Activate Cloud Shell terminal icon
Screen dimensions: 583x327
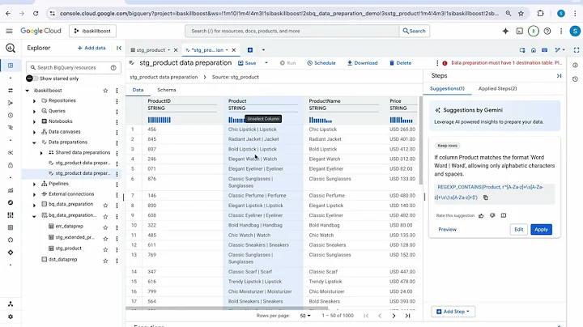(x=519, y=32)
